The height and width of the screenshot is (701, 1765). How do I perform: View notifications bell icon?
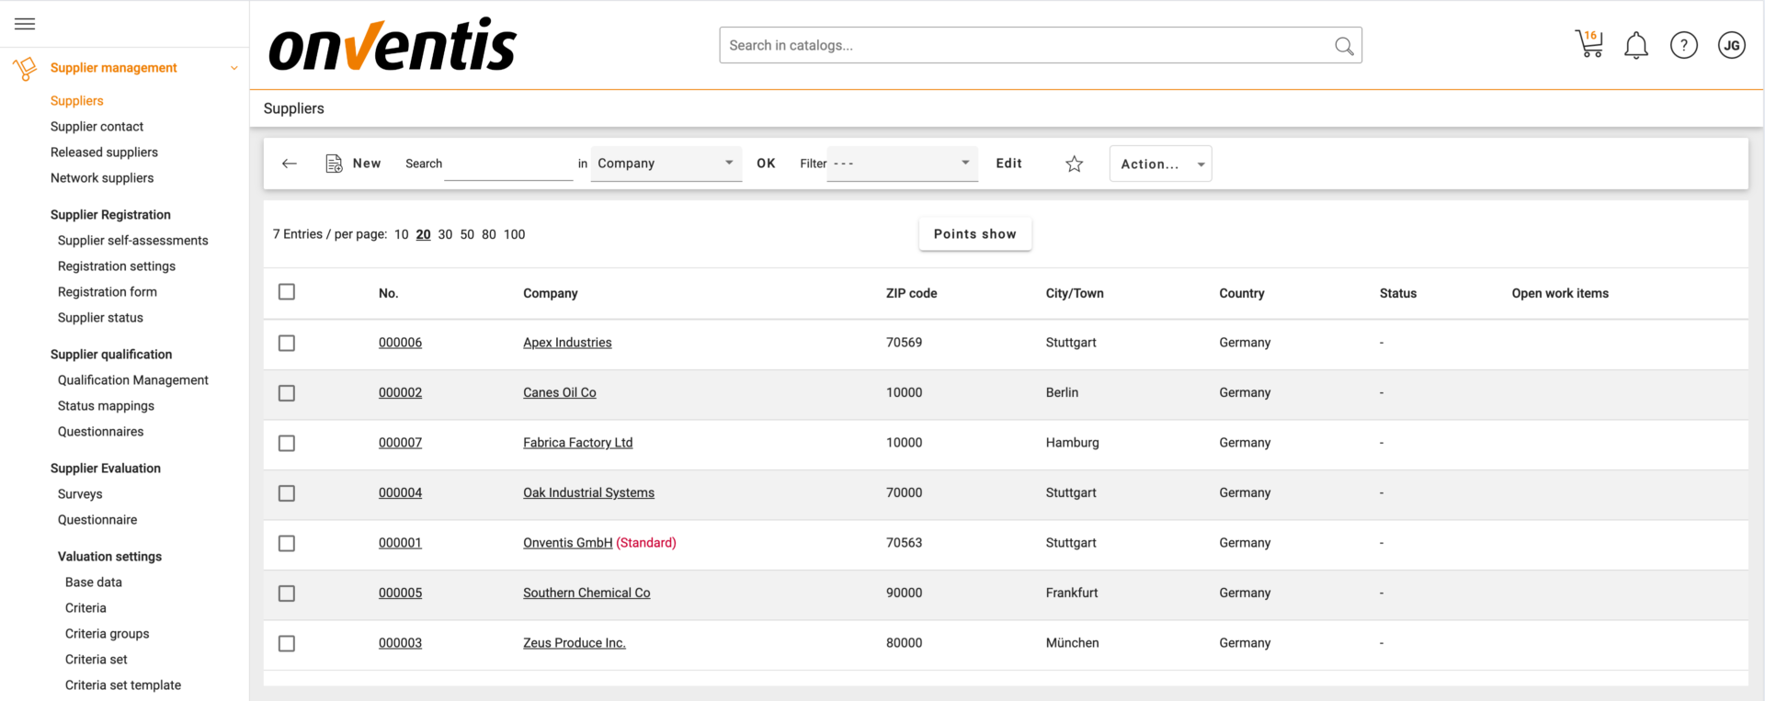[1635, 45]
